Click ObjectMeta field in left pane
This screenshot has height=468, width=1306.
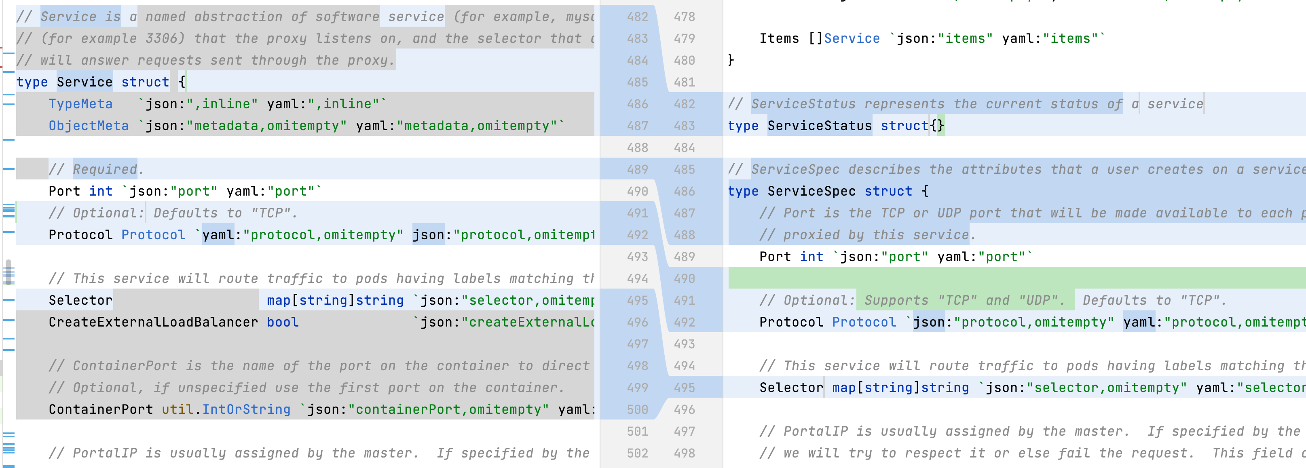(x=88, y=126)
